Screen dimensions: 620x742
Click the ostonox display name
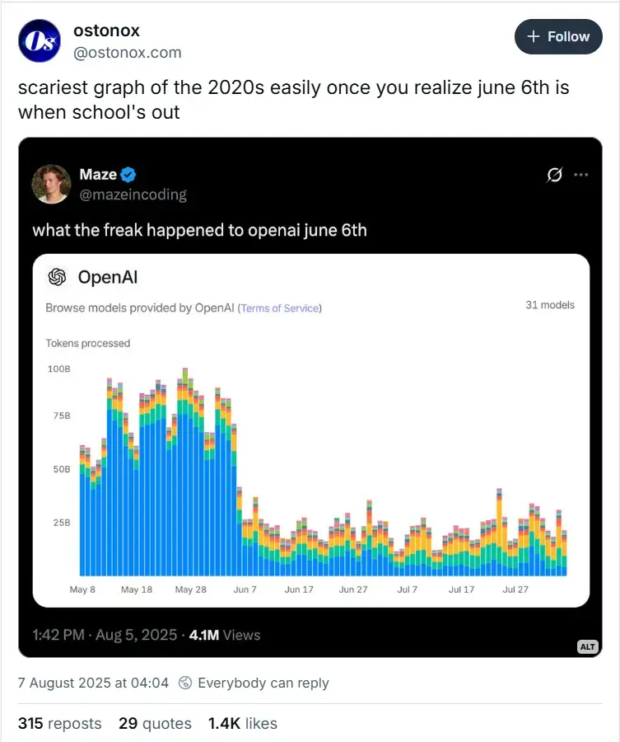(107, 31)
